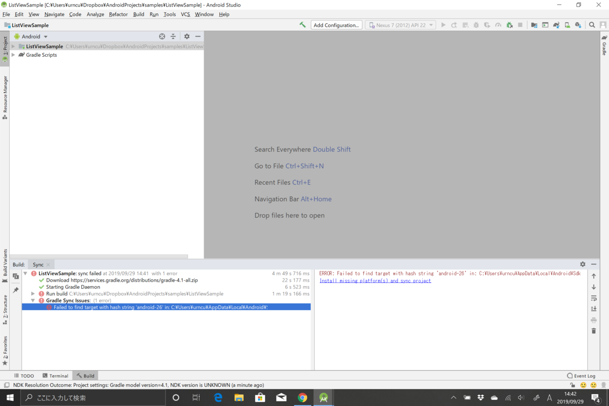Open the Android project view dropdown
The height and width of the screenshot is (406, 609).
click(30, 37)
